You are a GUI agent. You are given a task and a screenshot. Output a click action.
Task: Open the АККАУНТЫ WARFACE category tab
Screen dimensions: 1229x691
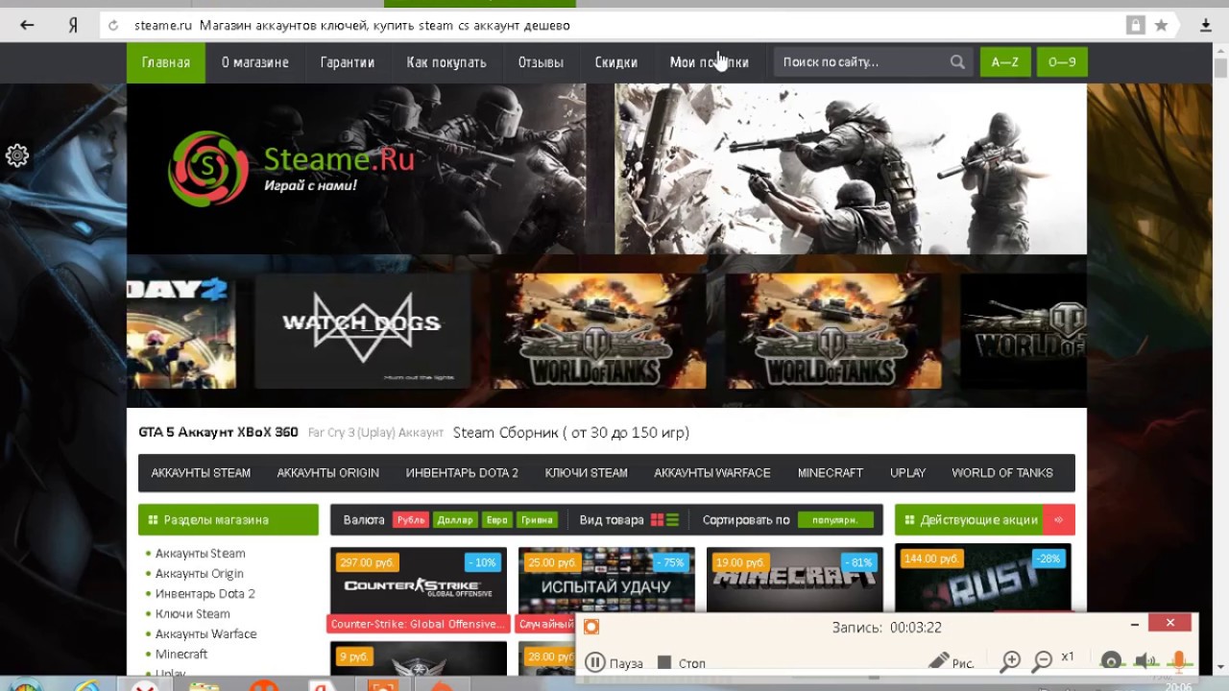pyautogui.click(x=712, y=473)
